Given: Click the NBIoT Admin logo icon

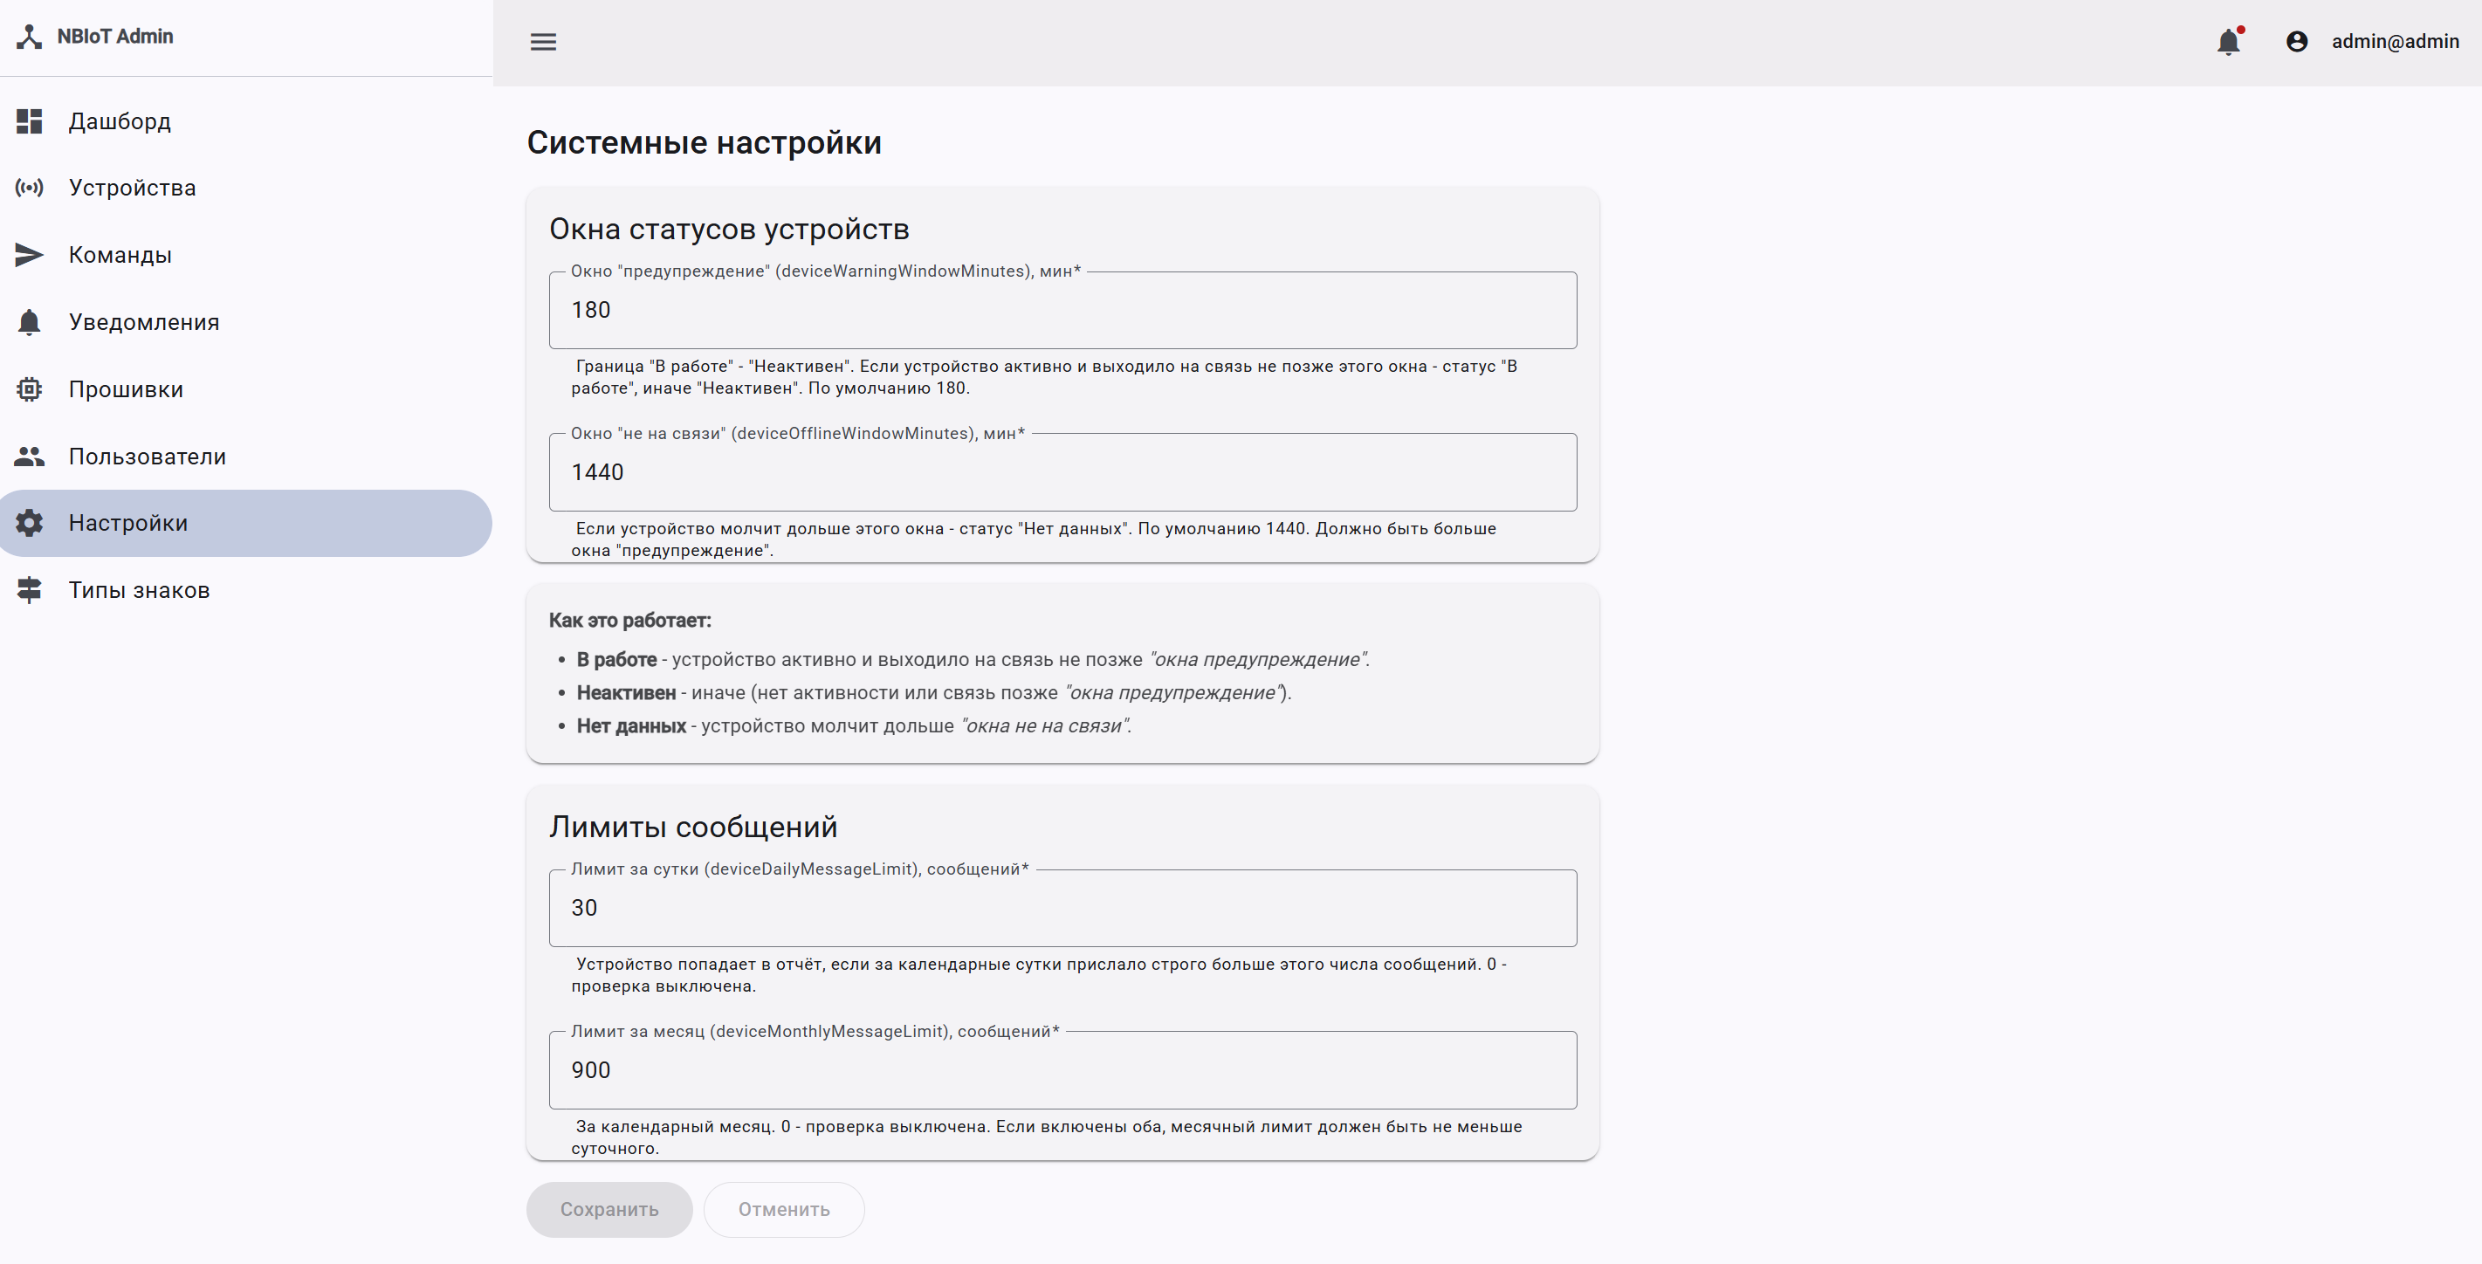Looking at the screenshot, I should [x=30, y=37].
